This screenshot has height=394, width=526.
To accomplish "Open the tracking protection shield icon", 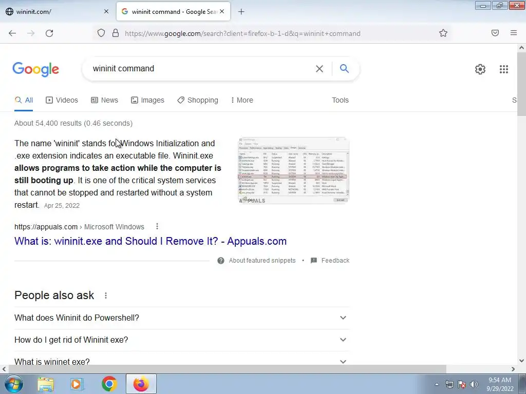I will 101,33.
